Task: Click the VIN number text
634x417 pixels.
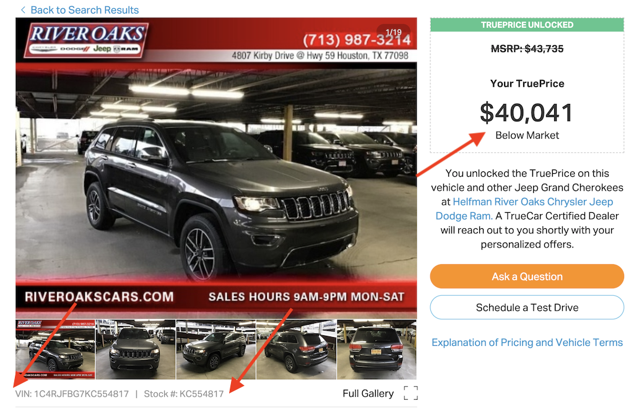Action: 72,393
